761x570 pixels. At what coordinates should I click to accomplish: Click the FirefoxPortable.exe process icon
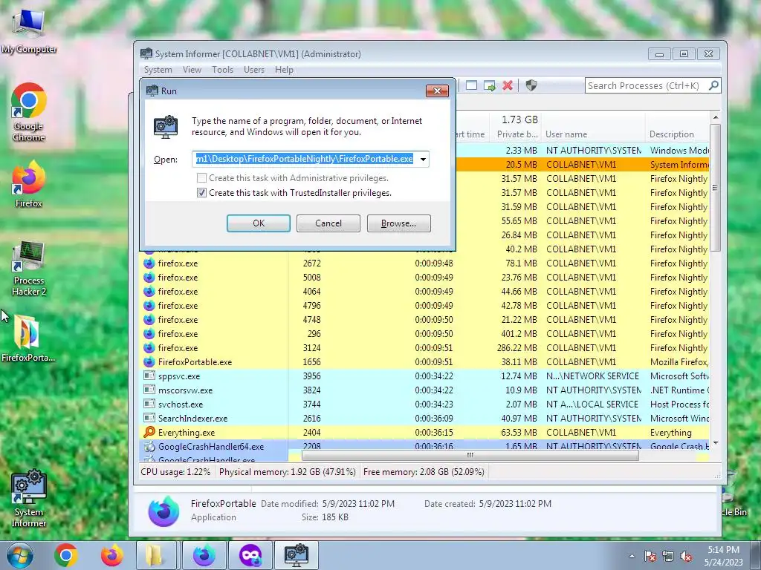[149, 361]
